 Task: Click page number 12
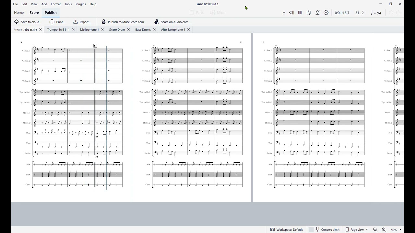263,42
